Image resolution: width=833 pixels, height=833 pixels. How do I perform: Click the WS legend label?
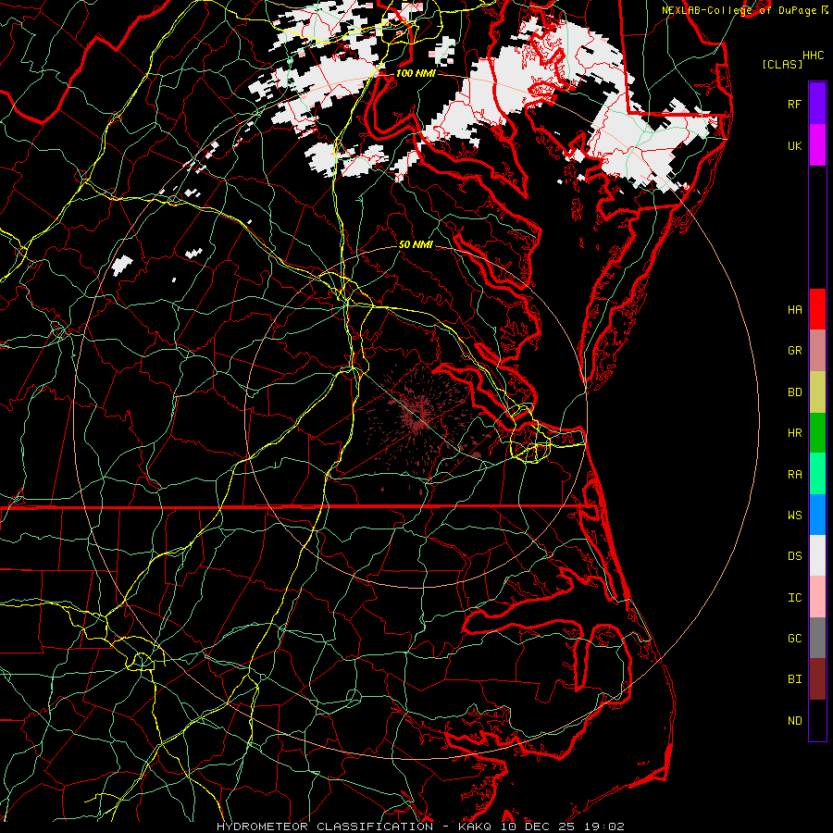coord(794,516)
